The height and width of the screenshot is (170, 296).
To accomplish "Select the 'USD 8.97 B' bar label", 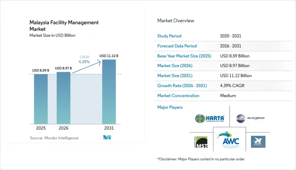I will (x=63, y=68).
